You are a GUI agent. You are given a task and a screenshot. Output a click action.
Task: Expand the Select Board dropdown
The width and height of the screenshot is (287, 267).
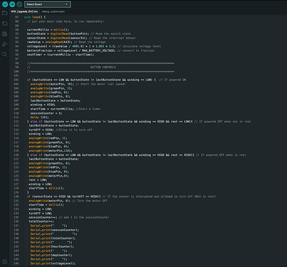click(x=51, y=4)
